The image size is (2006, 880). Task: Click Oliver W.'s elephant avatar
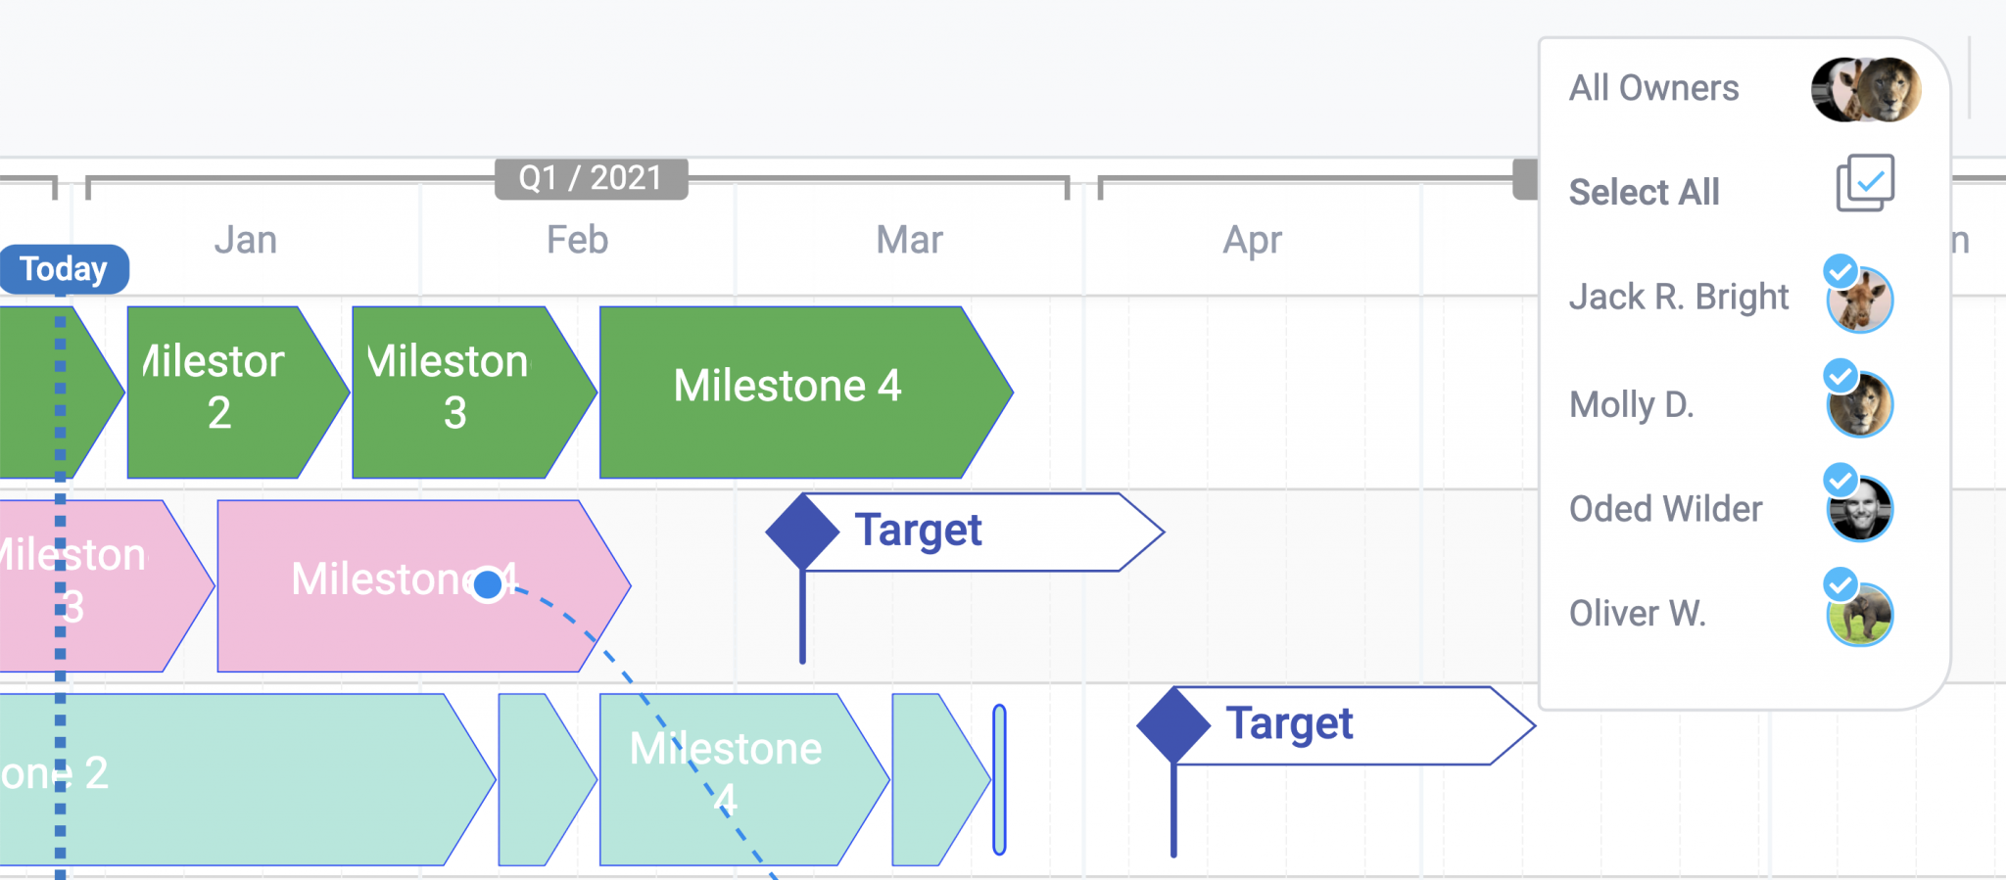point(1860,614)
